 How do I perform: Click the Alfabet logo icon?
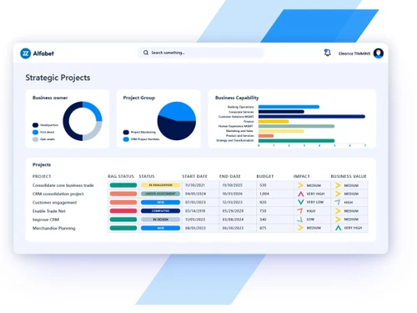click(26, 53)
